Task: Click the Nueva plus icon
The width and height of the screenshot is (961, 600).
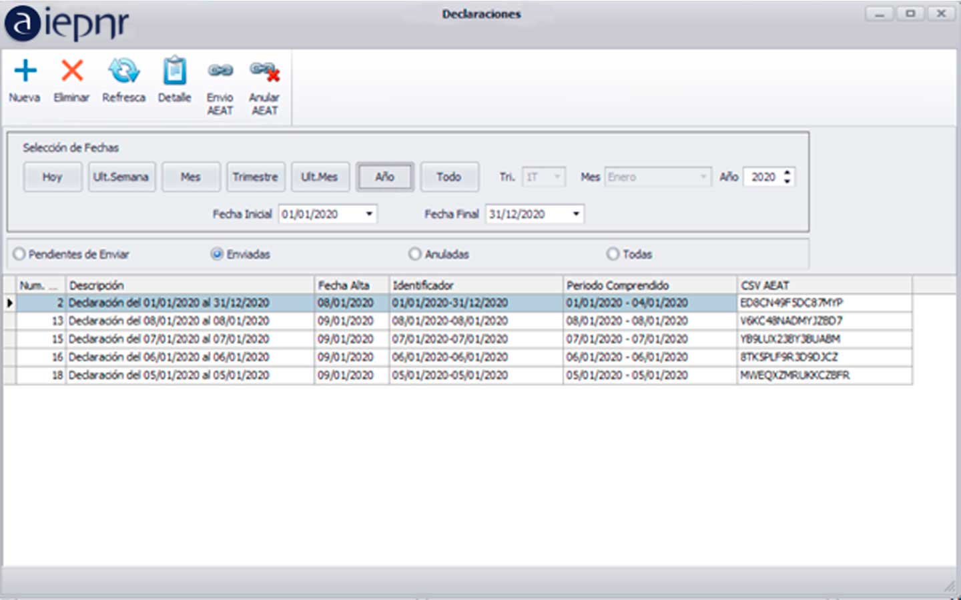Action: [25, 71]
